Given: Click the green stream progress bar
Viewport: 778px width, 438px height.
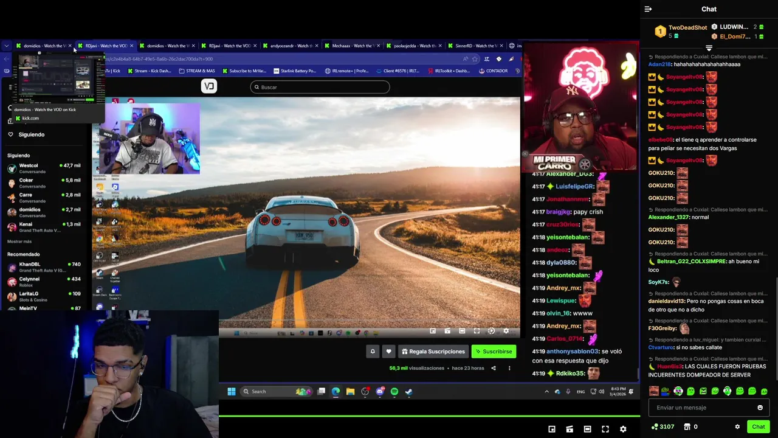Looking at the screenshot, I should [x=429, y=416].
